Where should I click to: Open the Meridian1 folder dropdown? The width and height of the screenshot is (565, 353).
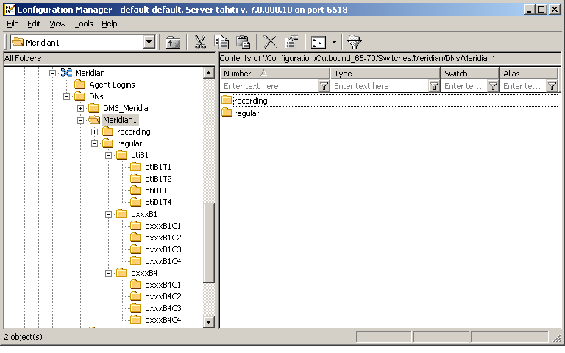pyautogui.click(x=149, y=43)
